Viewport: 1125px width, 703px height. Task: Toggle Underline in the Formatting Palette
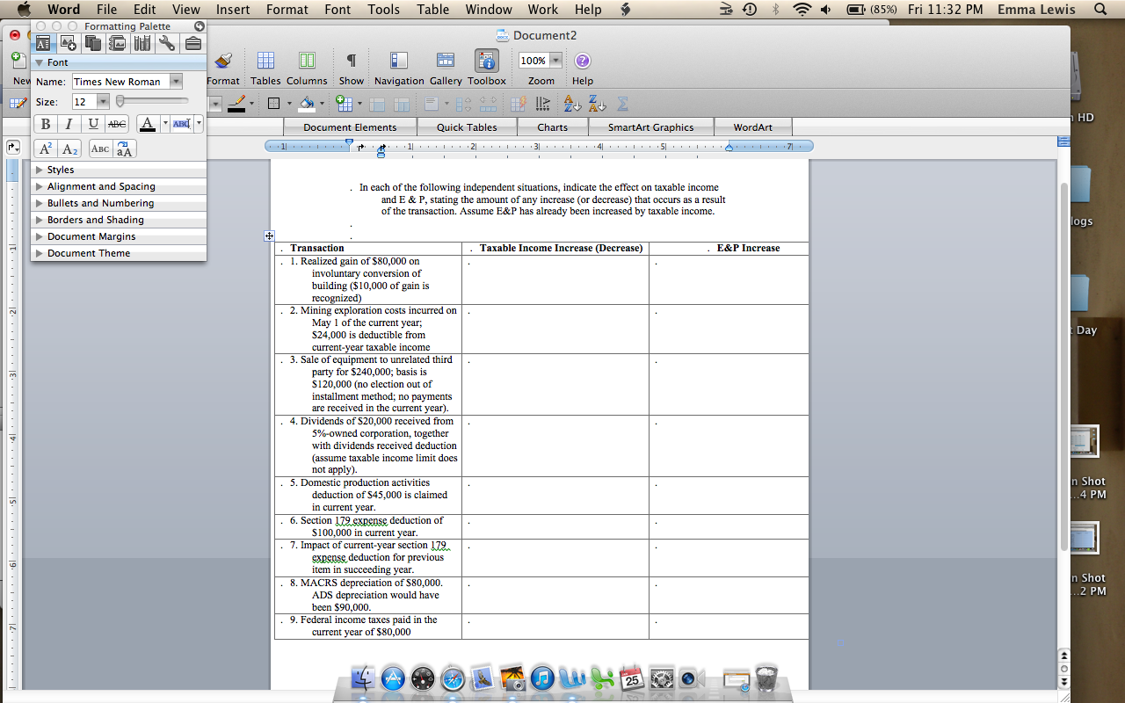coord(93,124)
